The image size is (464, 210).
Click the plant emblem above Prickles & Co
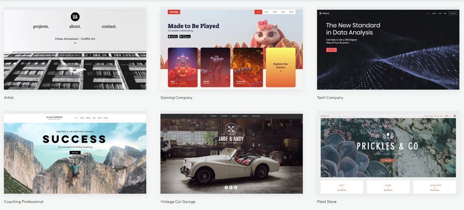coord(388,136)
